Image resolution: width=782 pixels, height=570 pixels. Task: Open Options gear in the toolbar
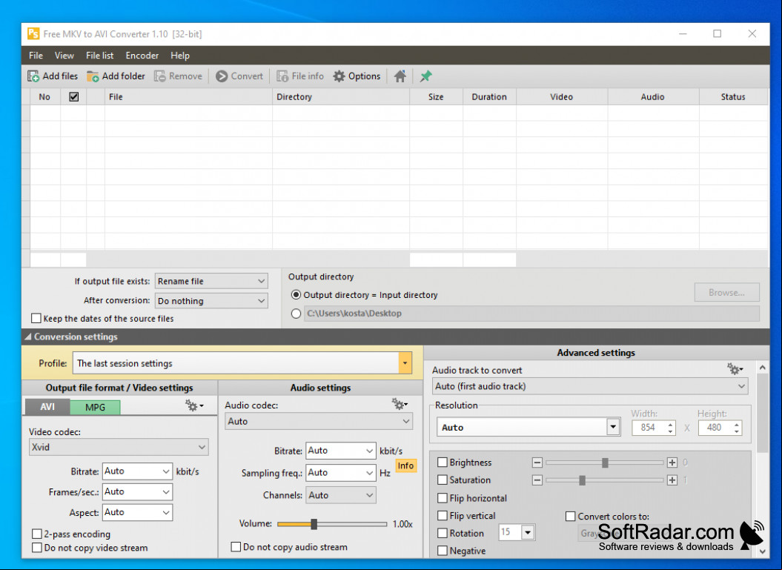point(339,76)
